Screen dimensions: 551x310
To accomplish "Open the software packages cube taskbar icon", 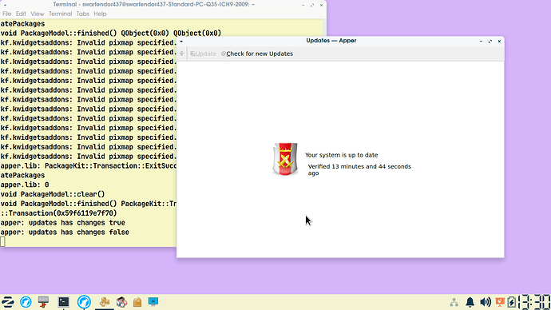I will (x=121, y=302).
